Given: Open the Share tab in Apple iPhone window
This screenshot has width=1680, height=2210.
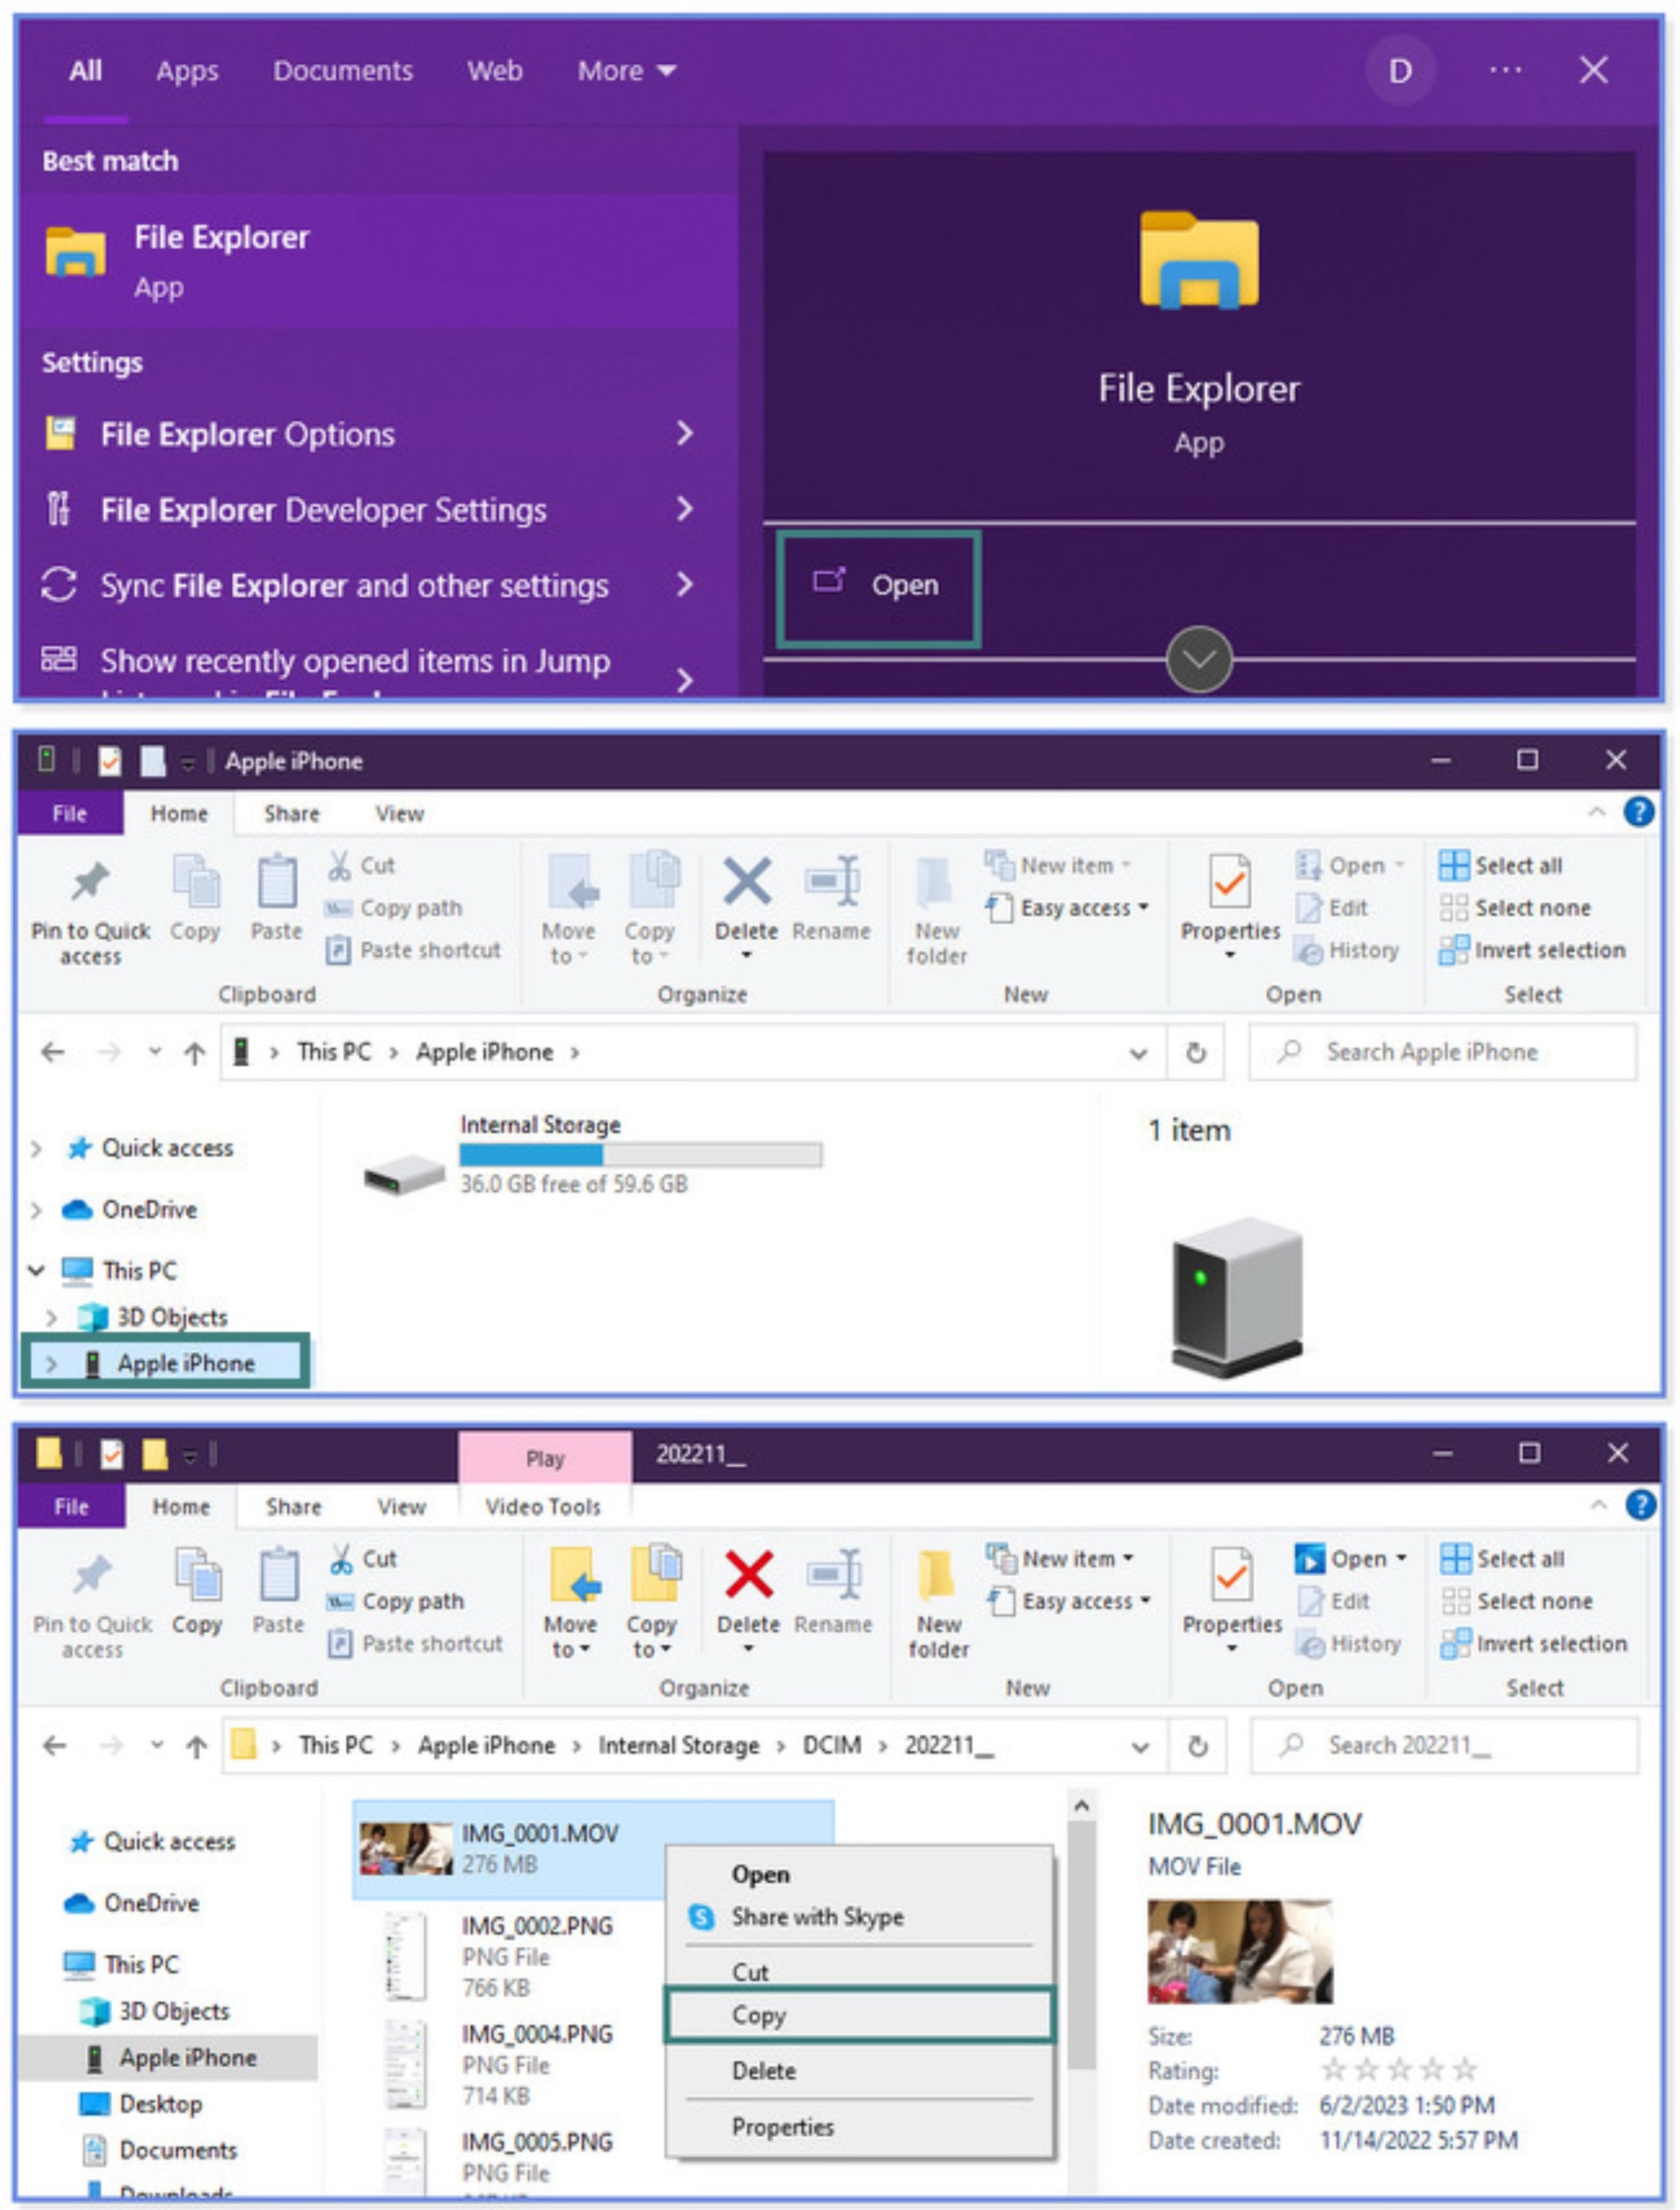Looking at the screenshot, I should pos(292,813).
